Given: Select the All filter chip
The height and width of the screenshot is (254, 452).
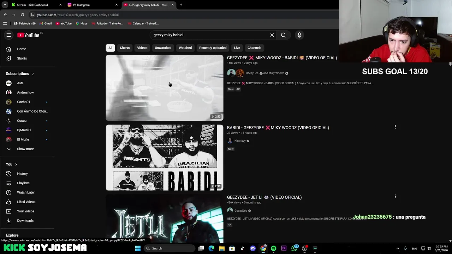Looking at the screenshot, I should coord(110,48).
